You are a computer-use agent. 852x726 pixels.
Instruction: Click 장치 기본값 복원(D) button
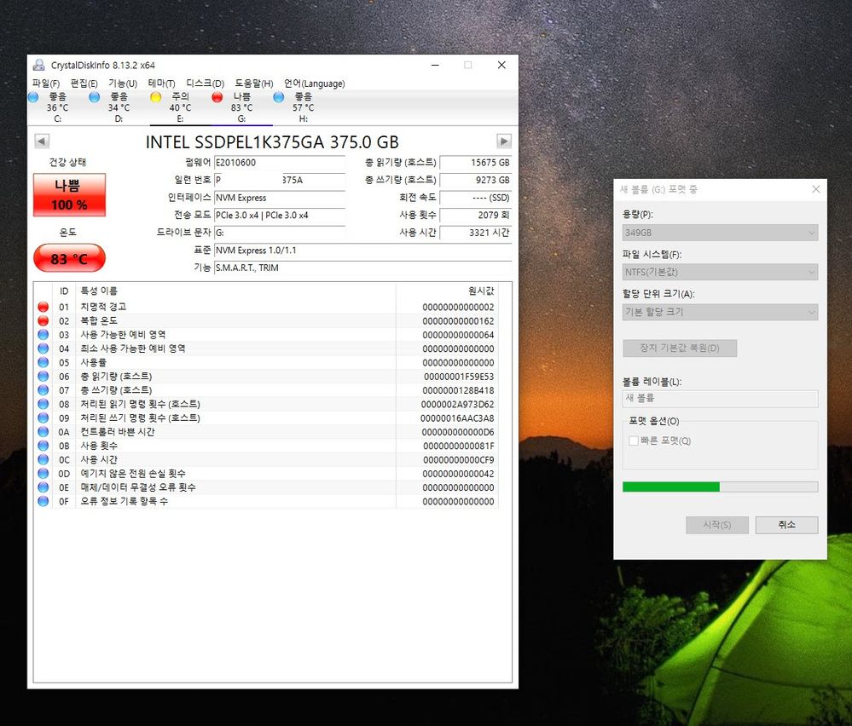[680, 348]
